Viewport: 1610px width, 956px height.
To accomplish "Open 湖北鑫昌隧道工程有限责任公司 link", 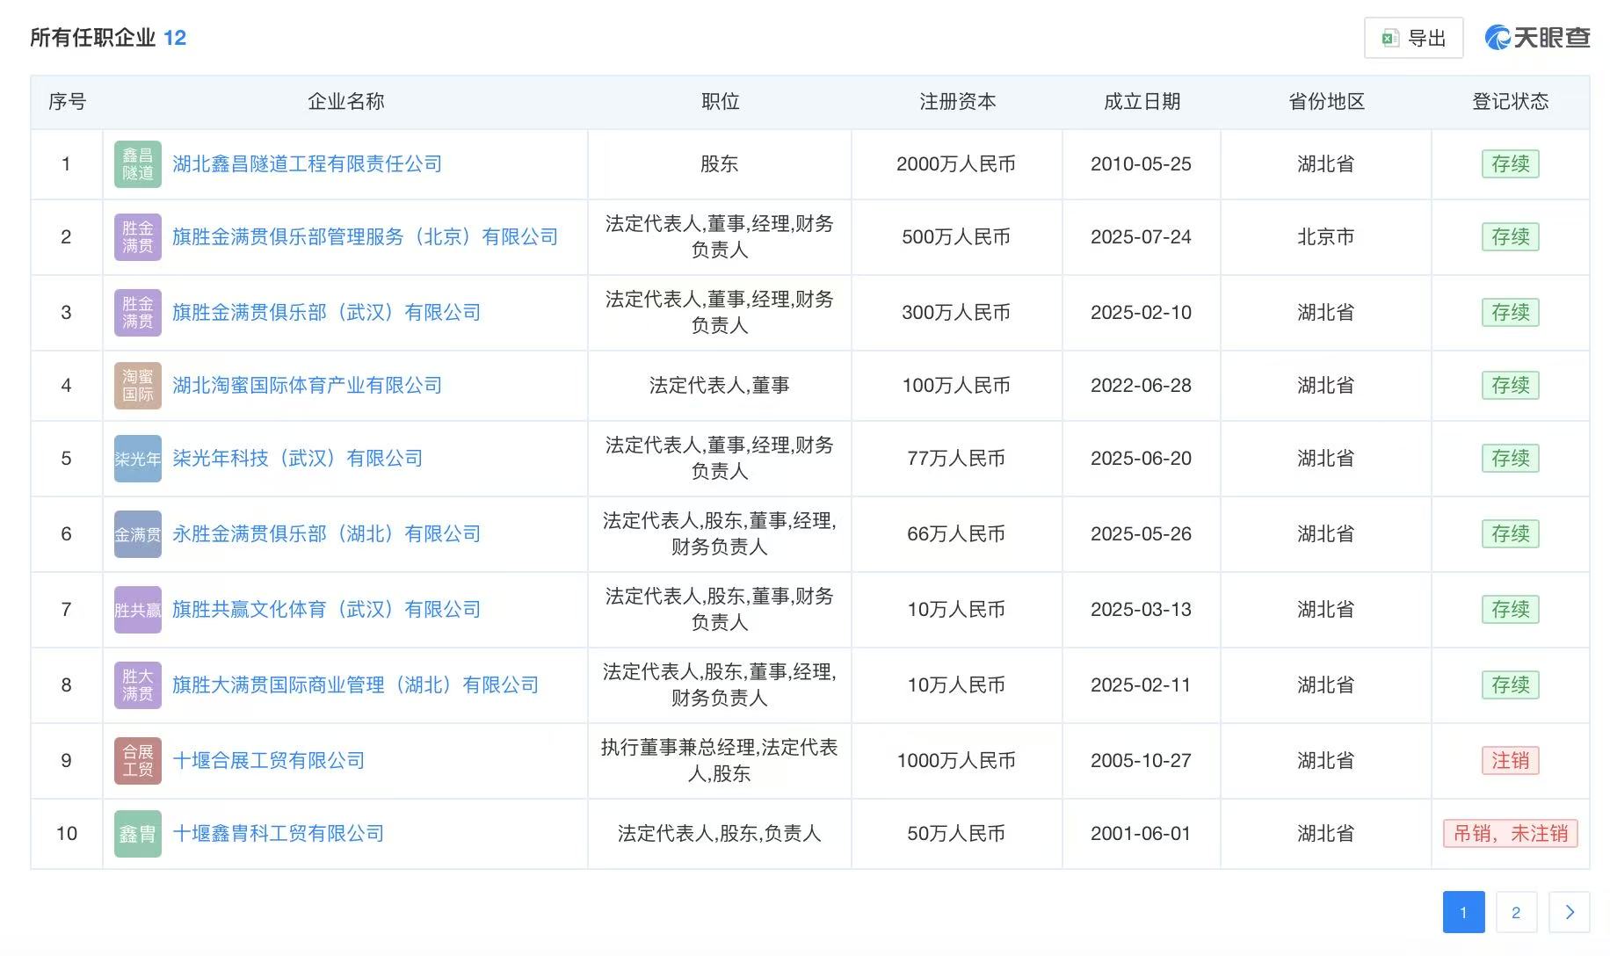I will point(307,164).
